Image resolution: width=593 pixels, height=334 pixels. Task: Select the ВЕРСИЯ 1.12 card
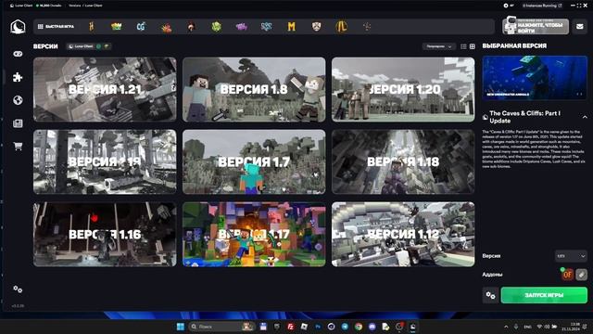pos(403,235)
